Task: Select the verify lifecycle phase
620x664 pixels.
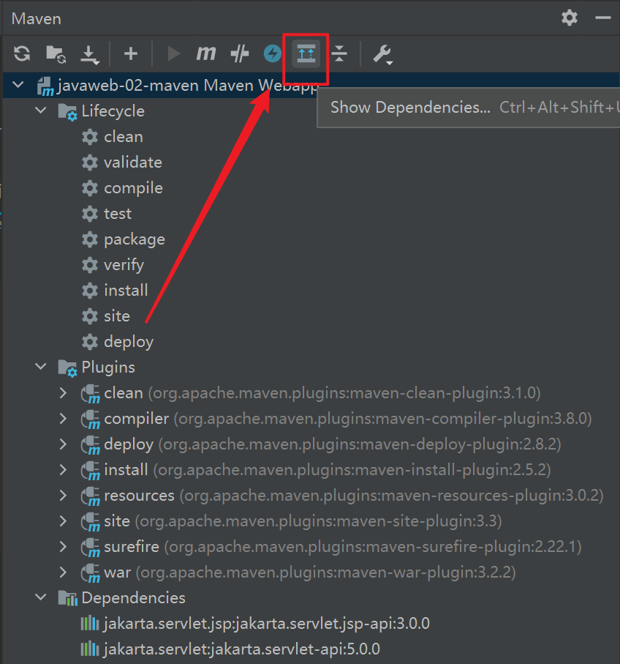Action: pyautogui.click(x=124, y=265)
